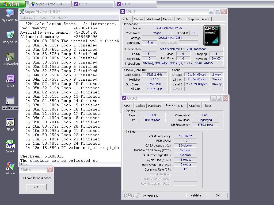Viewport: 274px width, 205px height.
Task: Click the Technology 45 nm field
Action: pos(150,42)
